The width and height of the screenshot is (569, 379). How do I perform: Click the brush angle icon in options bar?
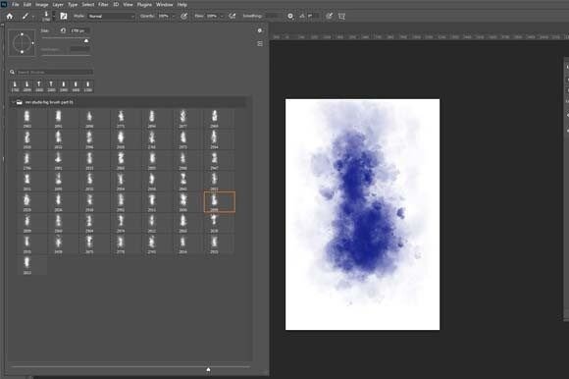tap(302, 16)
